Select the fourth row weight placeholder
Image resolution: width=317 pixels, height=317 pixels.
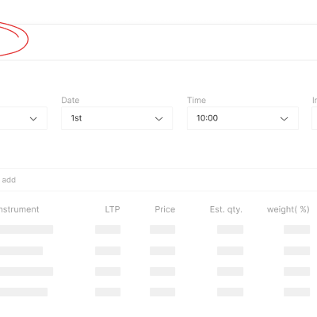[x=296, y=292]
